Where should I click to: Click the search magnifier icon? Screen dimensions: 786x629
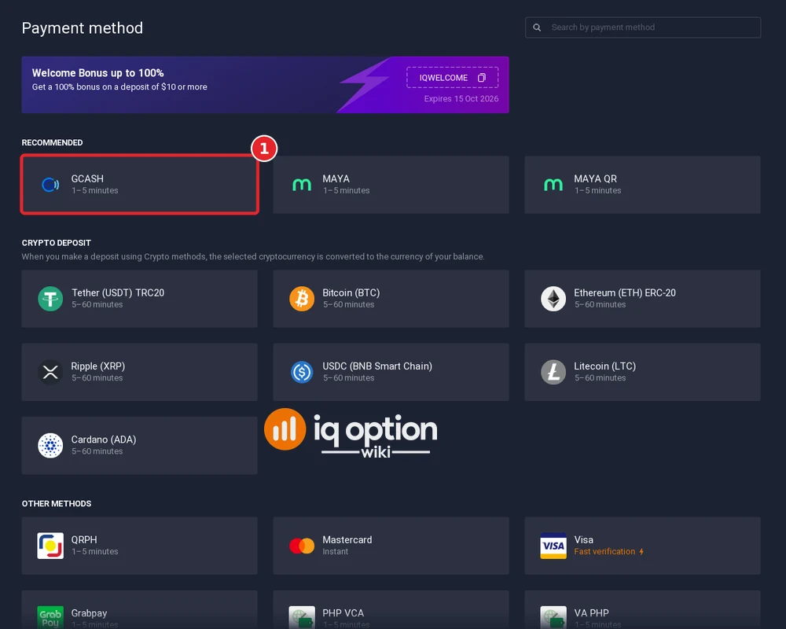537,27
